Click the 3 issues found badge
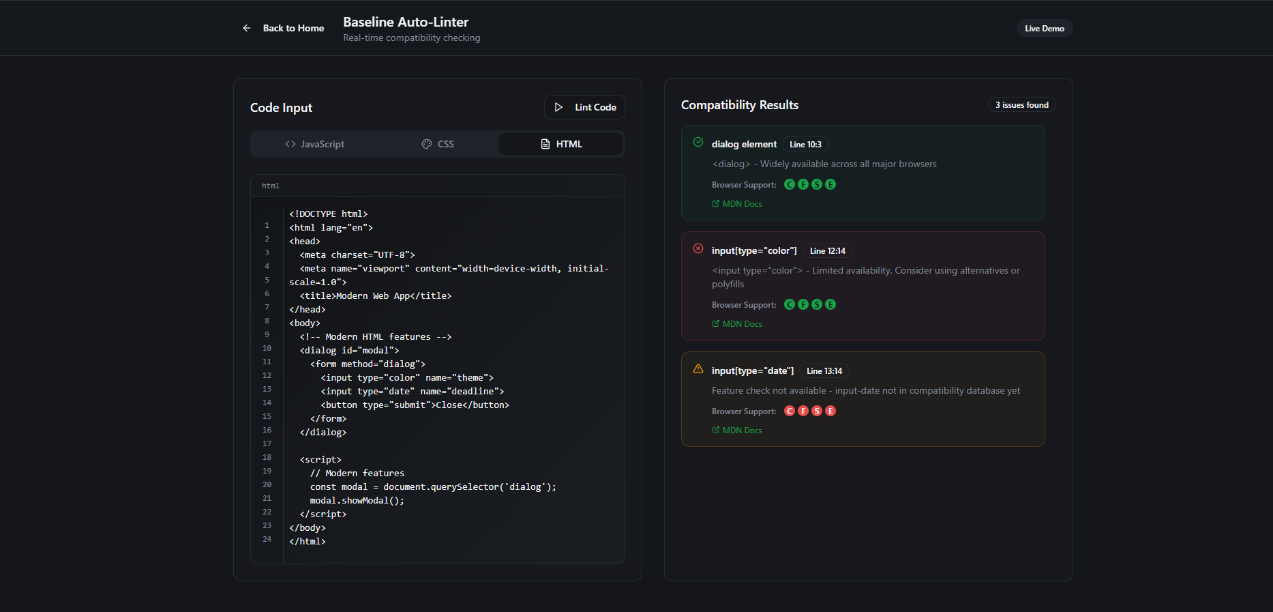The width and height of the screenshot is (1273, 612). point(1021,104)
